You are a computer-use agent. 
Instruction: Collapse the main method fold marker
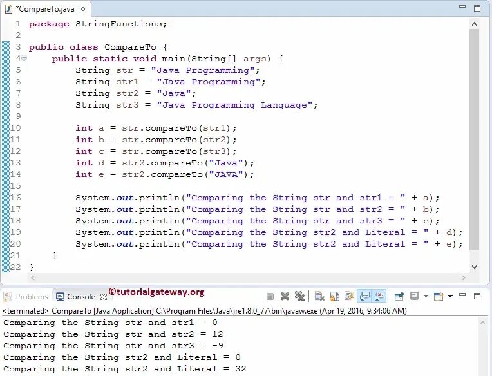click(x=24, y=58)
